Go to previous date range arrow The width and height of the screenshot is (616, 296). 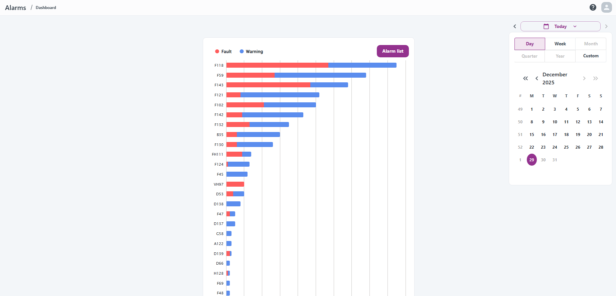(x=515, y=26)
